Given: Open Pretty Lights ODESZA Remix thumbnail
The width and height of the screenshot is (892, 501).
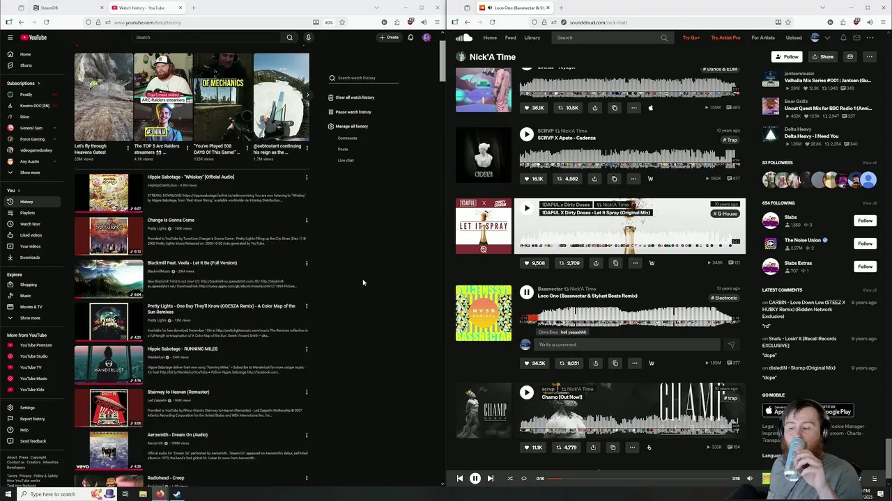Looking at the screenshot, I should 109,321.
